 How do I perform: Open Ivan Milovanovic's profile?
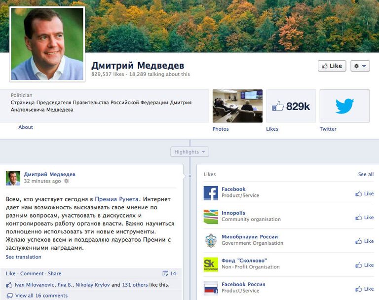(x=35, y=285)
